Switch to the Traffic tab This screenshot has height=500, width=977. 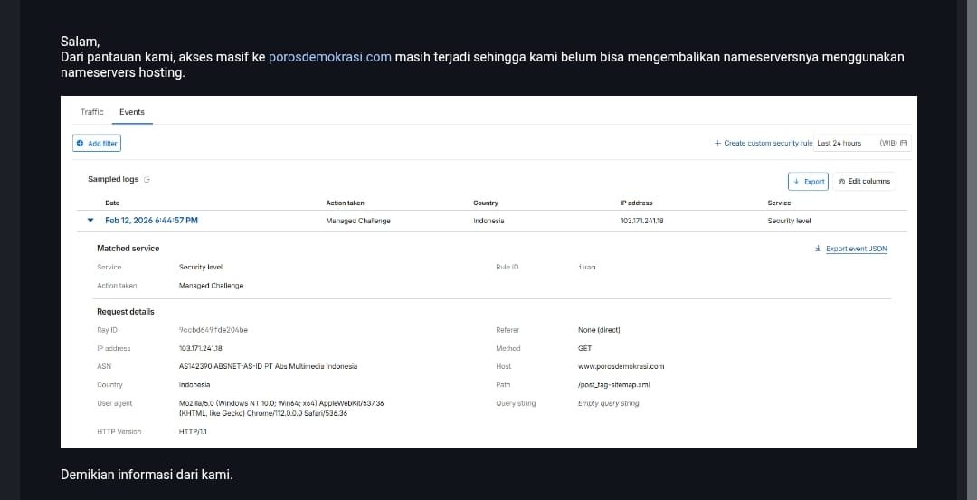coord(91,112)
